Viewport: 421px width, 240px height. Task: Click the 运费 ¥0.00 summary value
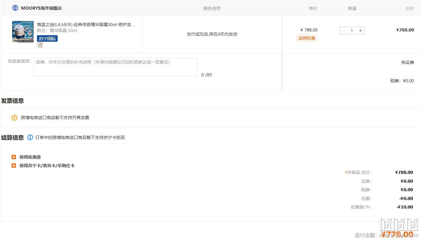pyautogui.click(x=407, y=181)
